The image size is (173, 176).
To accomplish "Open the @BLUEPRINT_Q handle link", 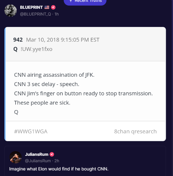I will pos(35,14).
